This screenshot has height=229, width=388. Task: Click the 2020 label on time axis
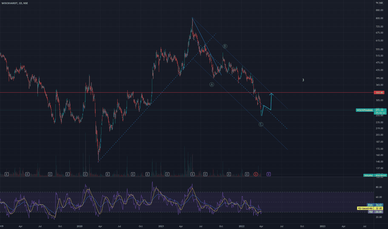80,226
